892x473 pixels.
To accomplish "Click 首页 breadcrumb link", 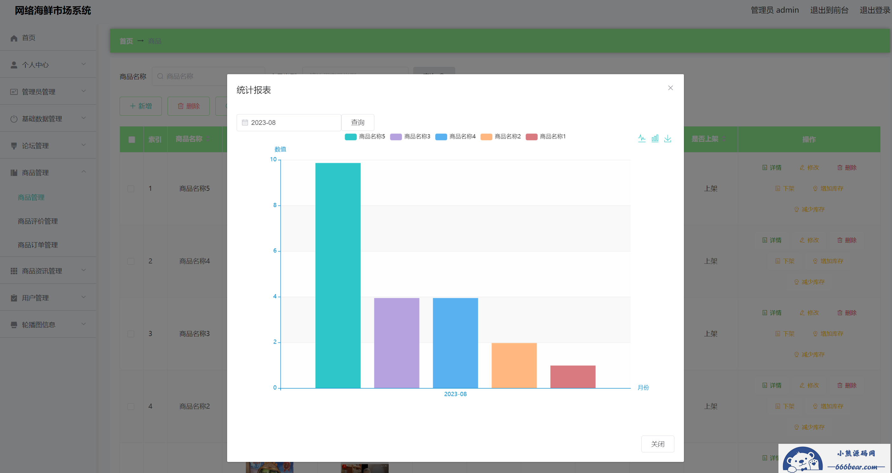I will tap(126, 41).
